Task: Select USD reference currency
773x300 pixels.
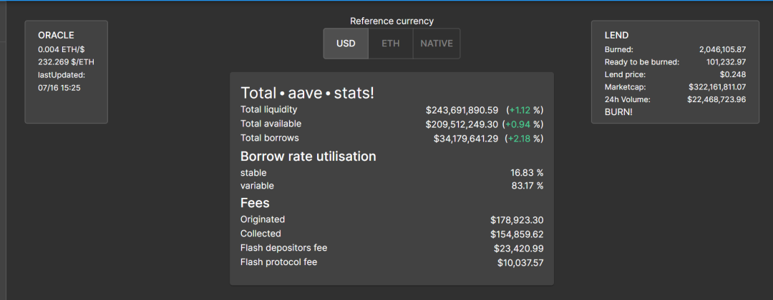Action: 346,44
